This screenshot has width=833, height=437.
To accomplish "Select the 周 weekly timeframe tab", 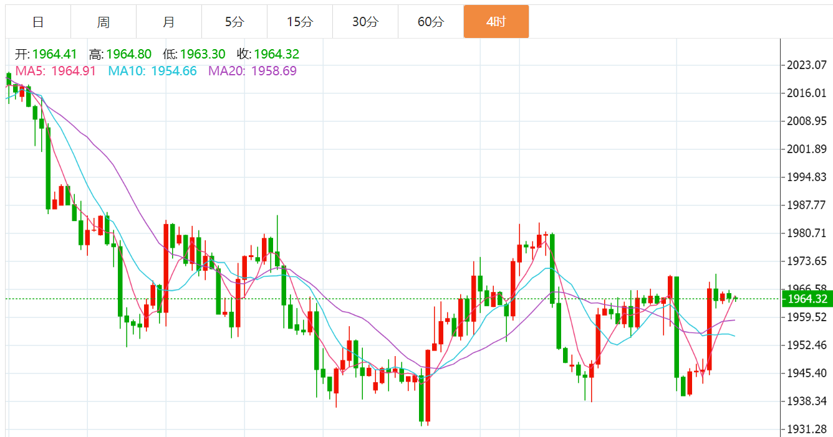I will click(104, 22).
